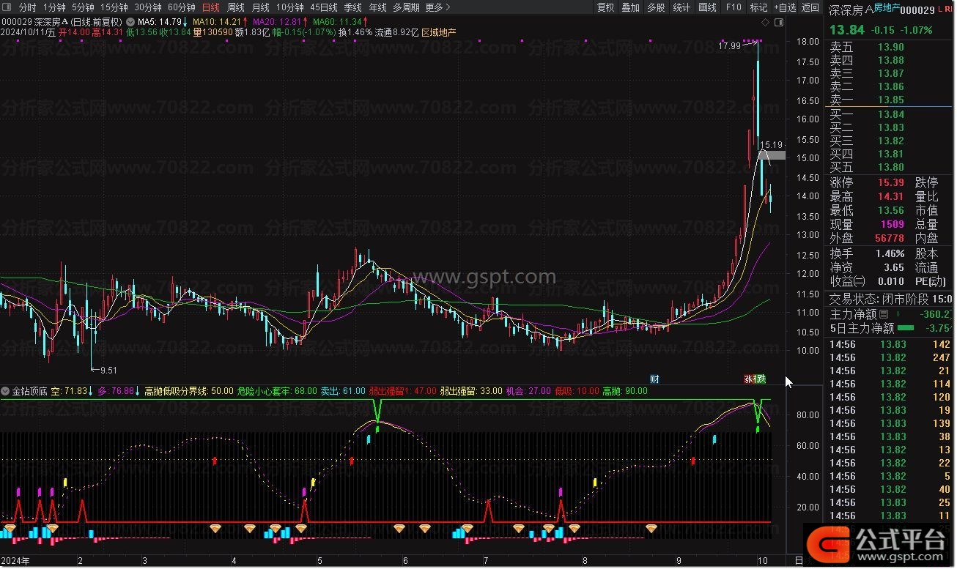Click the 现量 1509 value
The image size is (957, 569).
[x=892, y=224]
